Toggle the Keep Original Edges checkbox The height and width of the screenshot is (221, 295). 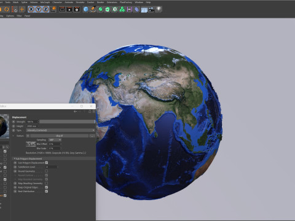47,187
